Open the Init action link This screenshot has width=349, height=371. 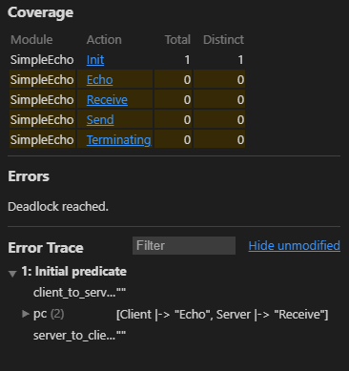point(95,60)
